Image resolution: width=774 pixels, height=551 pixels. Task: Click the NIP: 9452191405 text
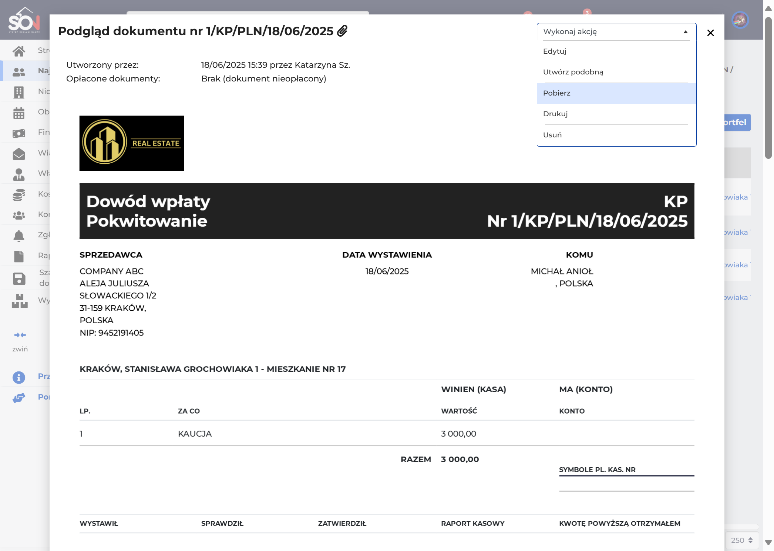click(112, 333)
